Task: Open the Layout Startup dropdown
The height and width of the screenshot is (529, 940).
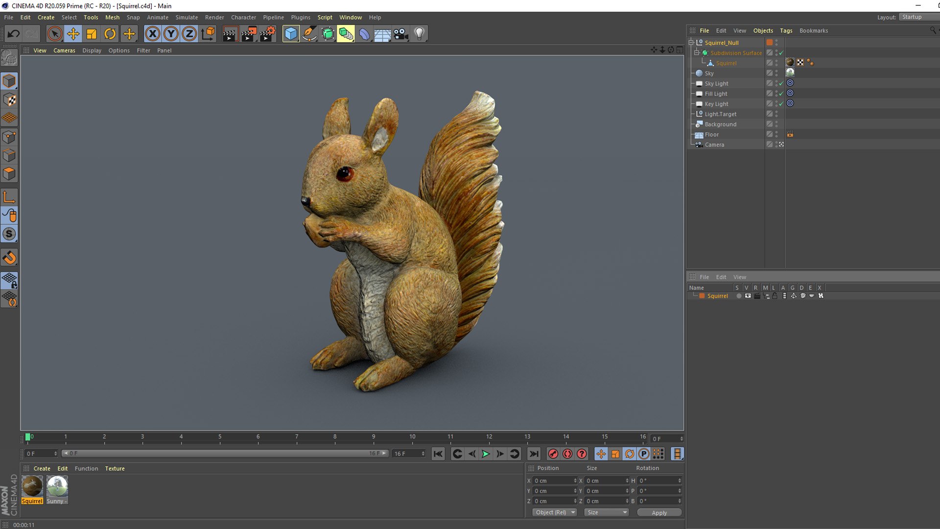Action: [919, 17]
